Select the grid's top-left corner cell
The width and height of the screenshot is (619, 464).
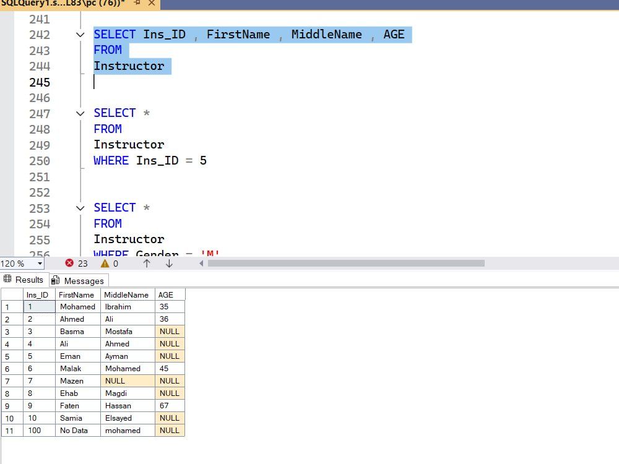point(12,294)
